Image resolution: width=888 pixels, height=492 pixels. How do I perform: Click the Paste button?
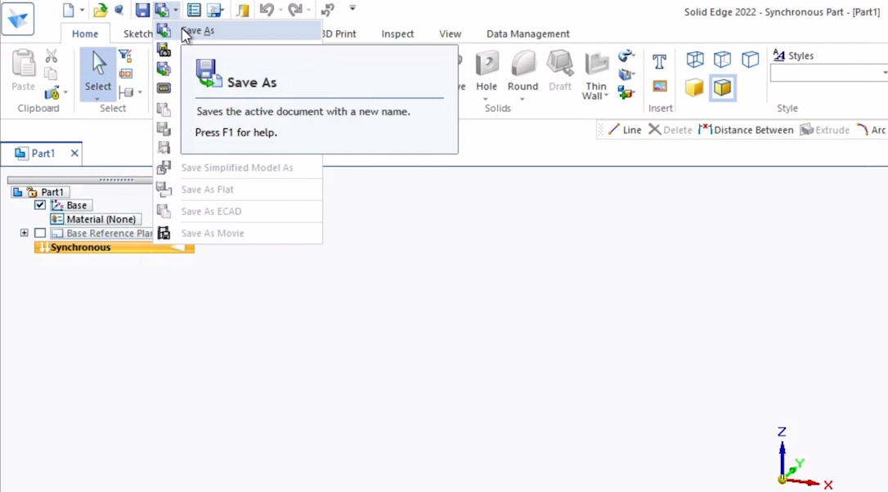[24, 70]
